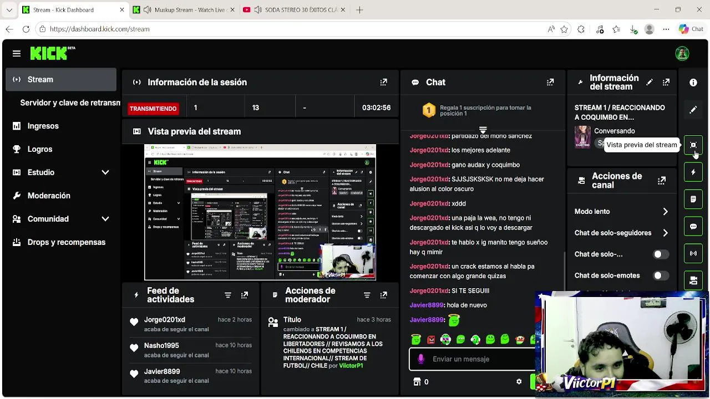The width and height of the screenshot is (710, 399).
Task: Pop out the Feed de actividades panel
Action: (245, 295)
